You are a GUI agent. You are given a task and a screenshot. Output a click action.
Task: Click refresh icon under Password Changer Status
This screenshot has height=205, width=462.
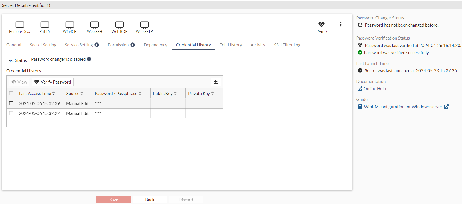pos(360,25)
